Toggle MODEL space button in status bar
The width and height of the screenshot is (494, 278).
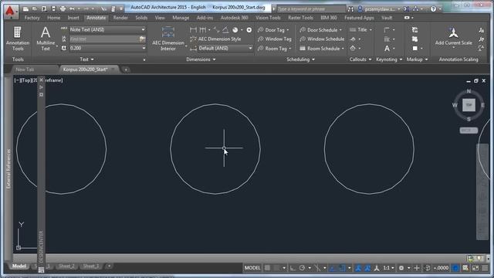point(252,268)
